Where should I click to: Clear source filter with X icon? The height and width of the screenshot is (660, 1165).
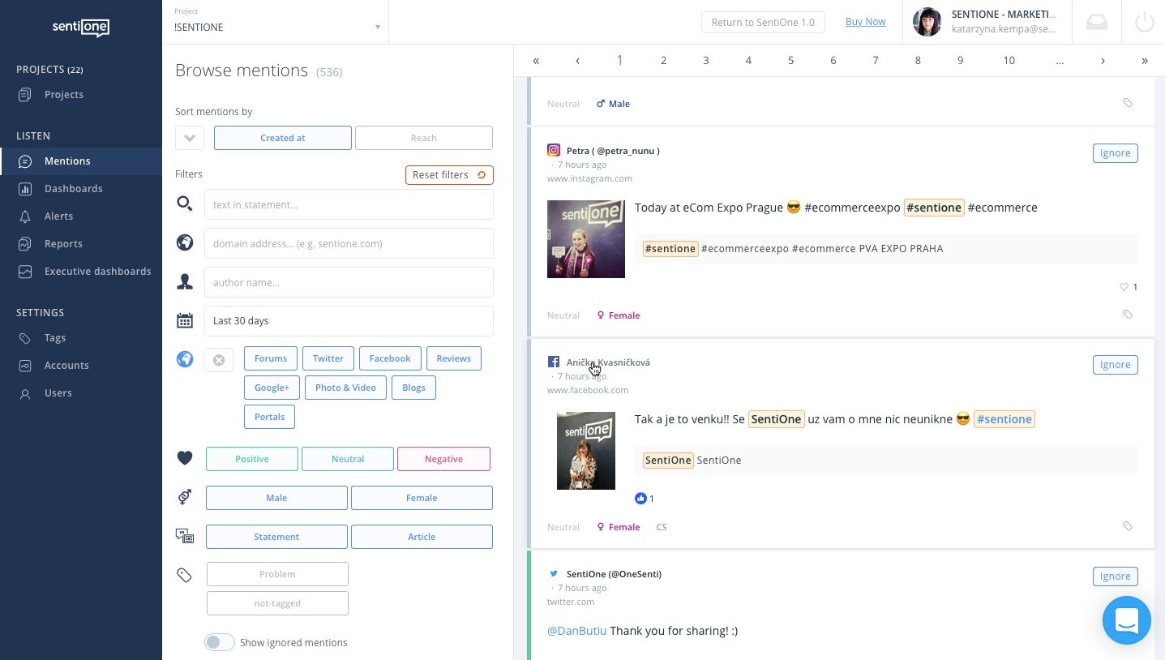point(219,359)
